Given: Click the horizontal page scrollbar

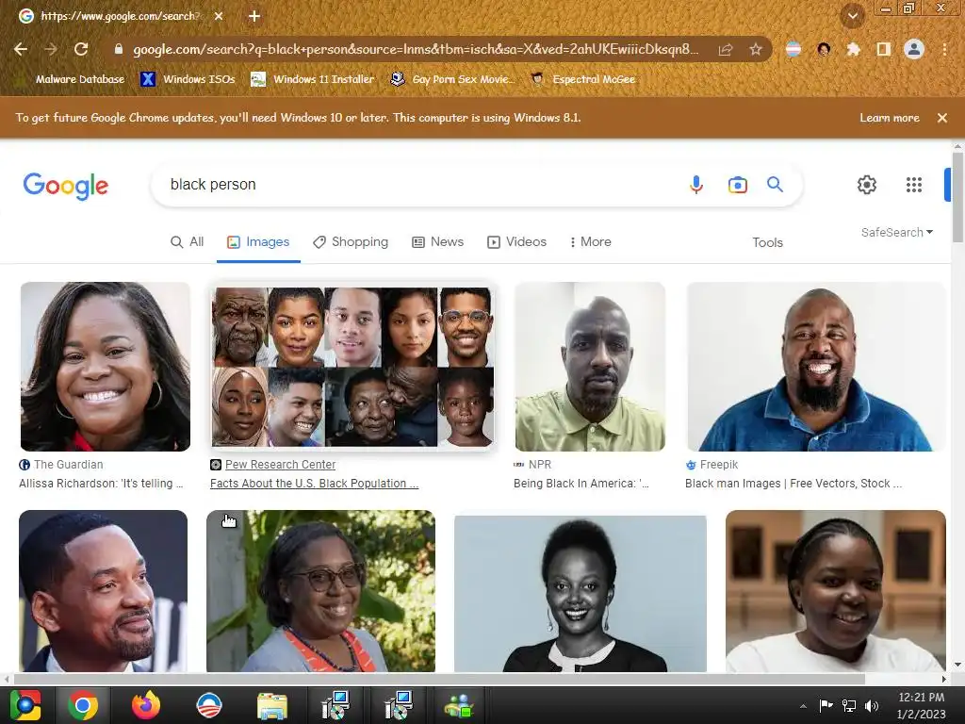Looking at the screenshot, I should point(439,679).
